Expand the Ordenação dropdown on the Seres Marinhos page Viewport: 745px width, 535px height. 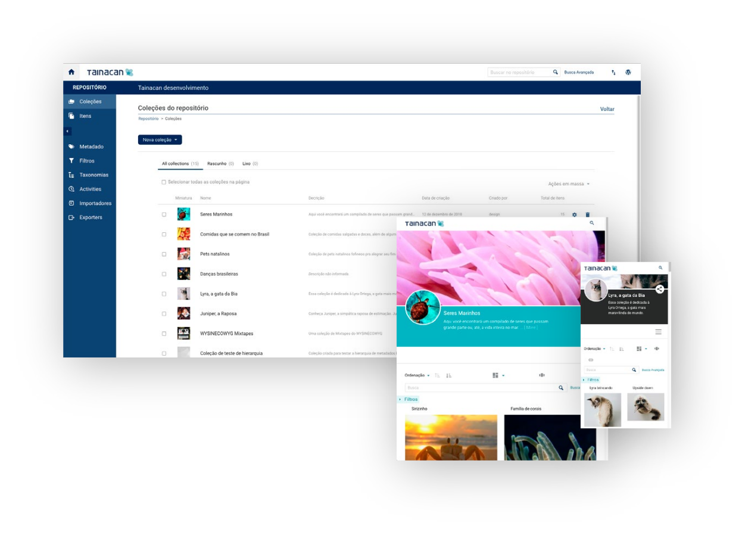click(x=417, y=375)
